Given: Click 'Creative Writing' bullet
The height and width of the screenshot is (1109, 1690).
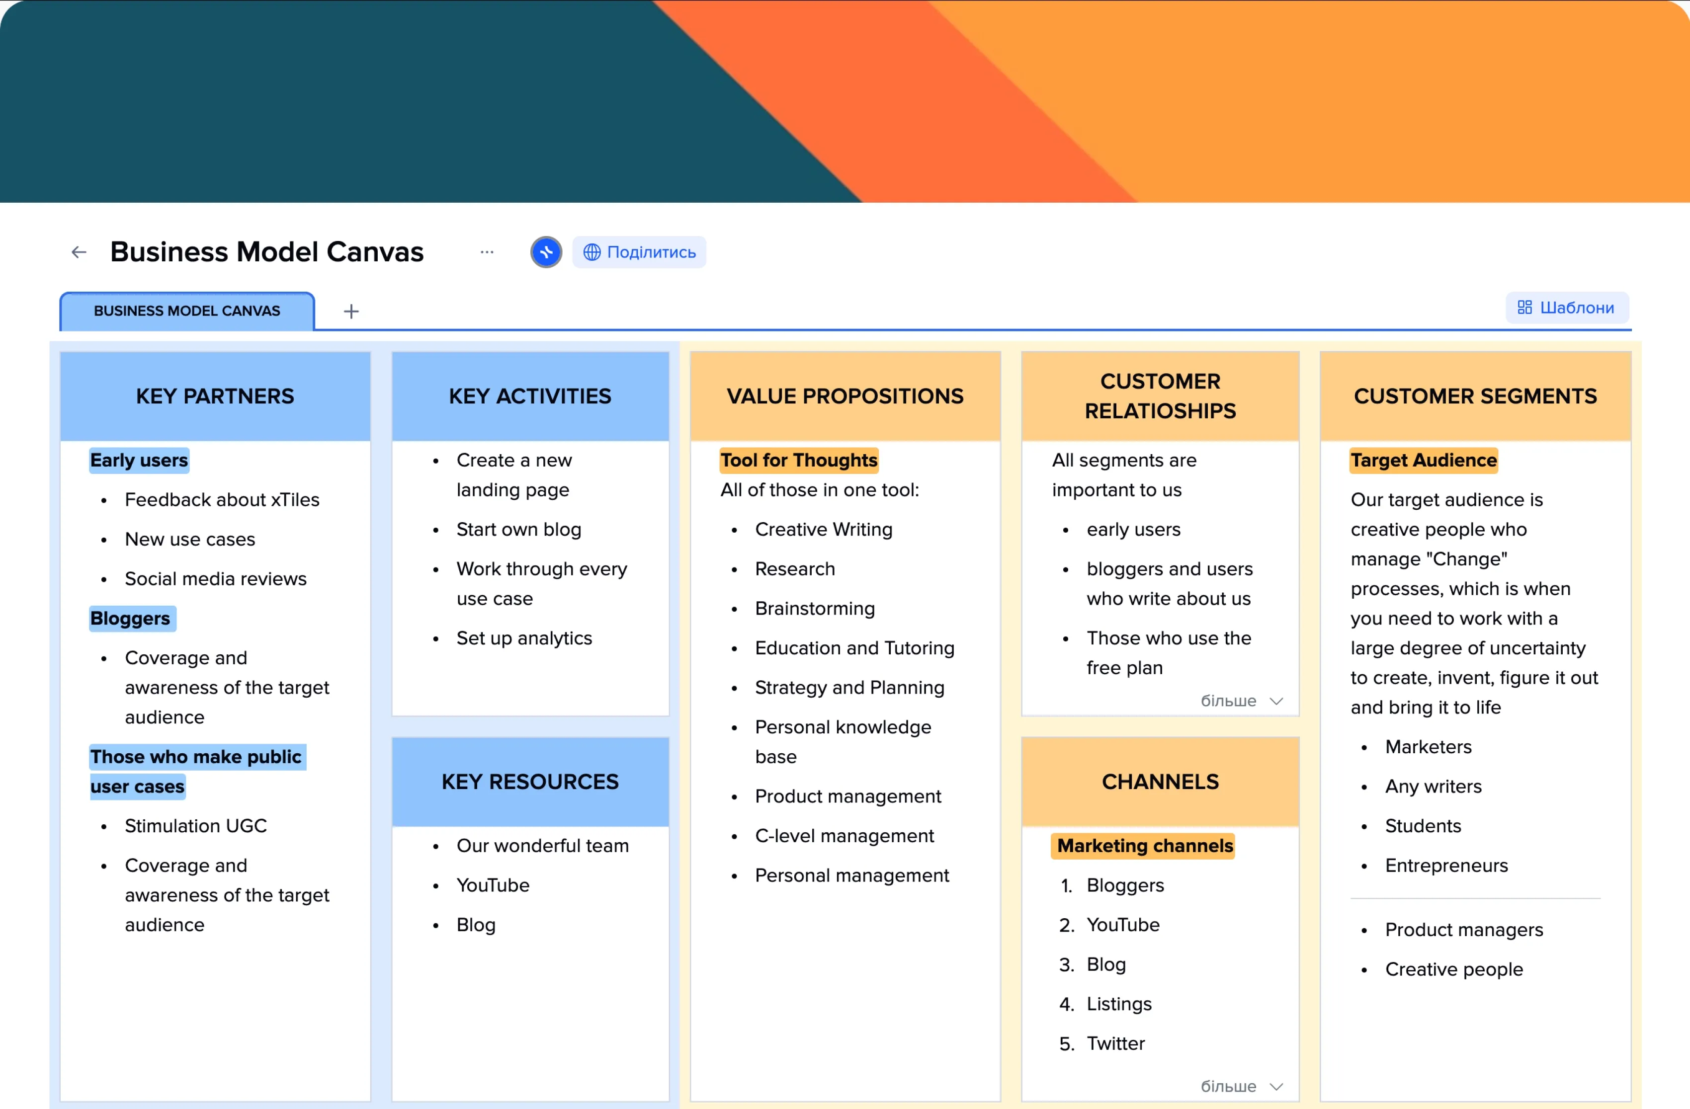Looking at the screenshot, I should pyautogui.click(x=824, y=530).
